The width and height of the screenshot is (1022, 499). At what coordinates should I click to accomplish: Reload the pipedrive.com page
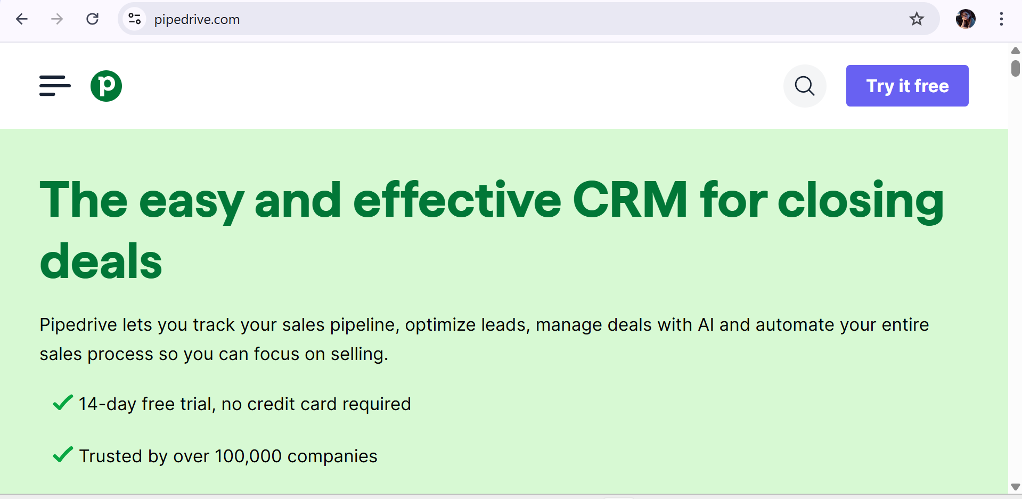point(93,19)
